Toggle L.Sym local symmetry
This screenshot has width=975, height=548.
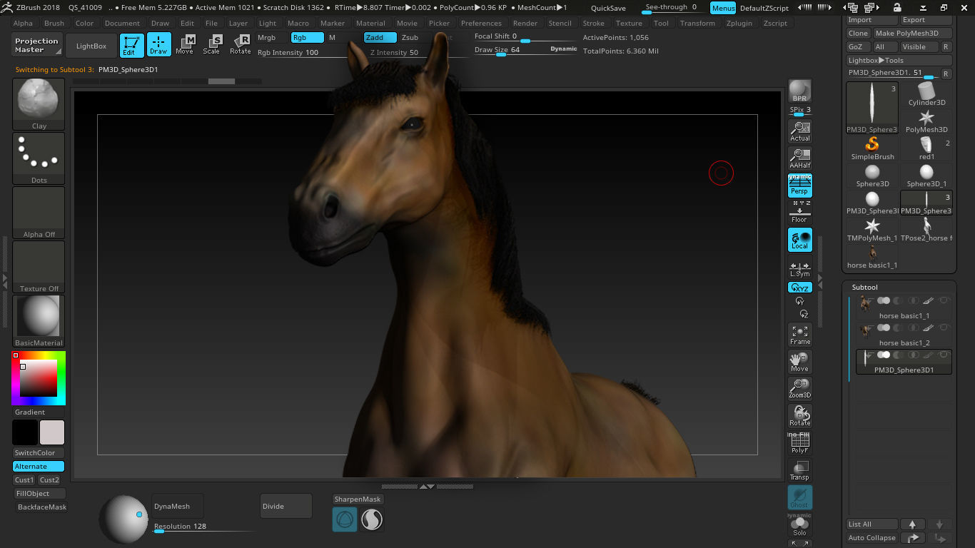coord(799,269)
